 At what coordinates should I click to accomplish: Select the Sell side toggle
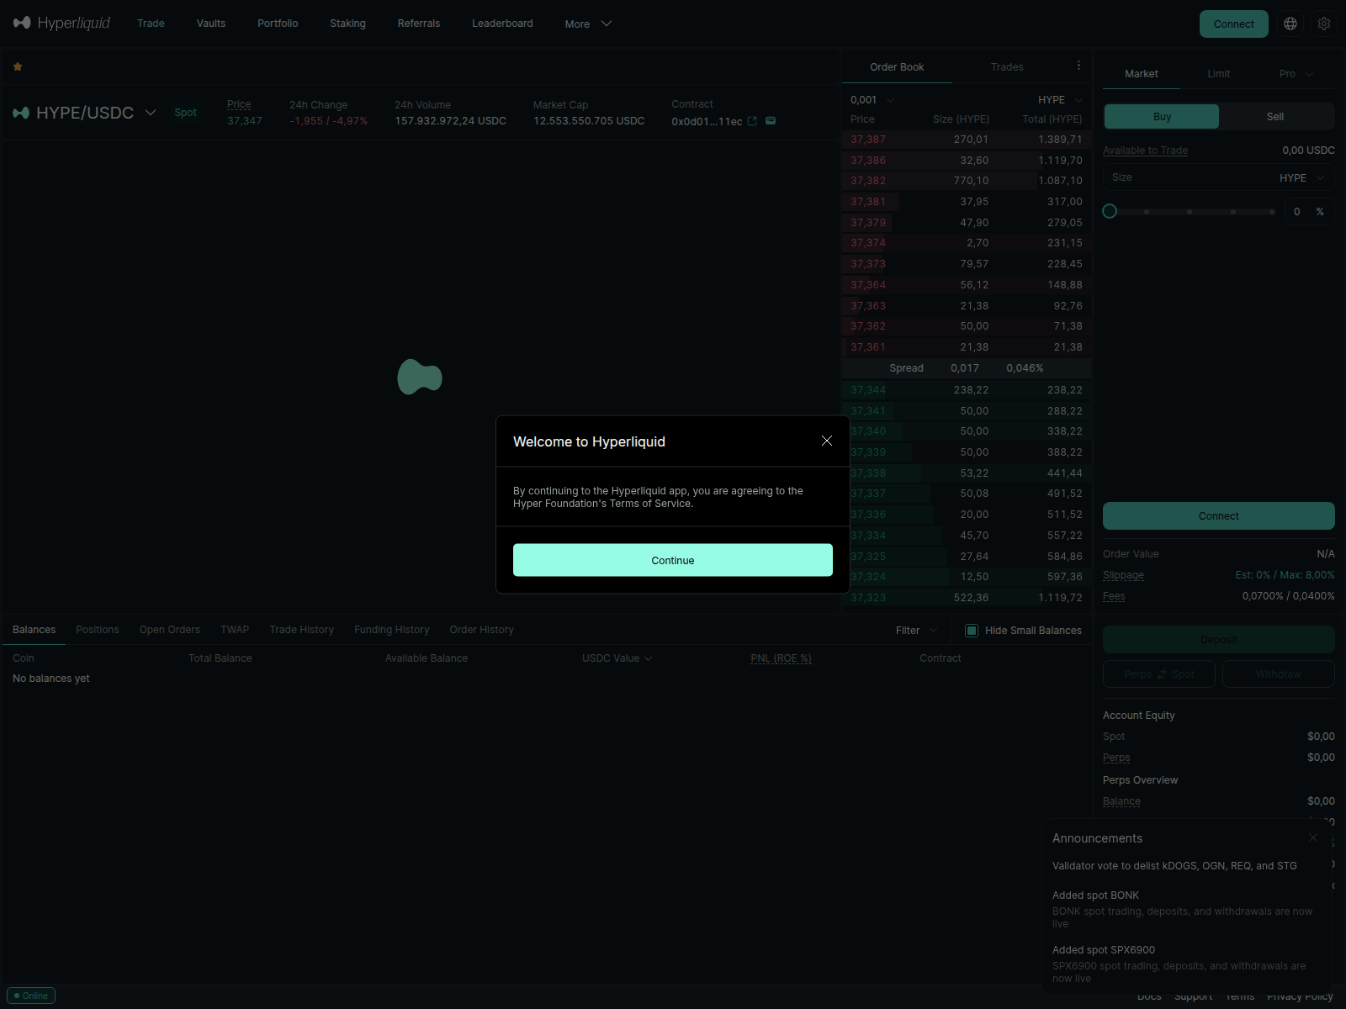point(1275,117)
